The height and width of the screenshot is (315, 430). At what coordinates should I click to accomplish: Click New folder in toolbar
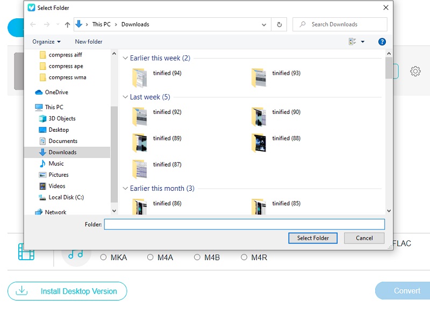pyautogui.click(x=89, y=41)
